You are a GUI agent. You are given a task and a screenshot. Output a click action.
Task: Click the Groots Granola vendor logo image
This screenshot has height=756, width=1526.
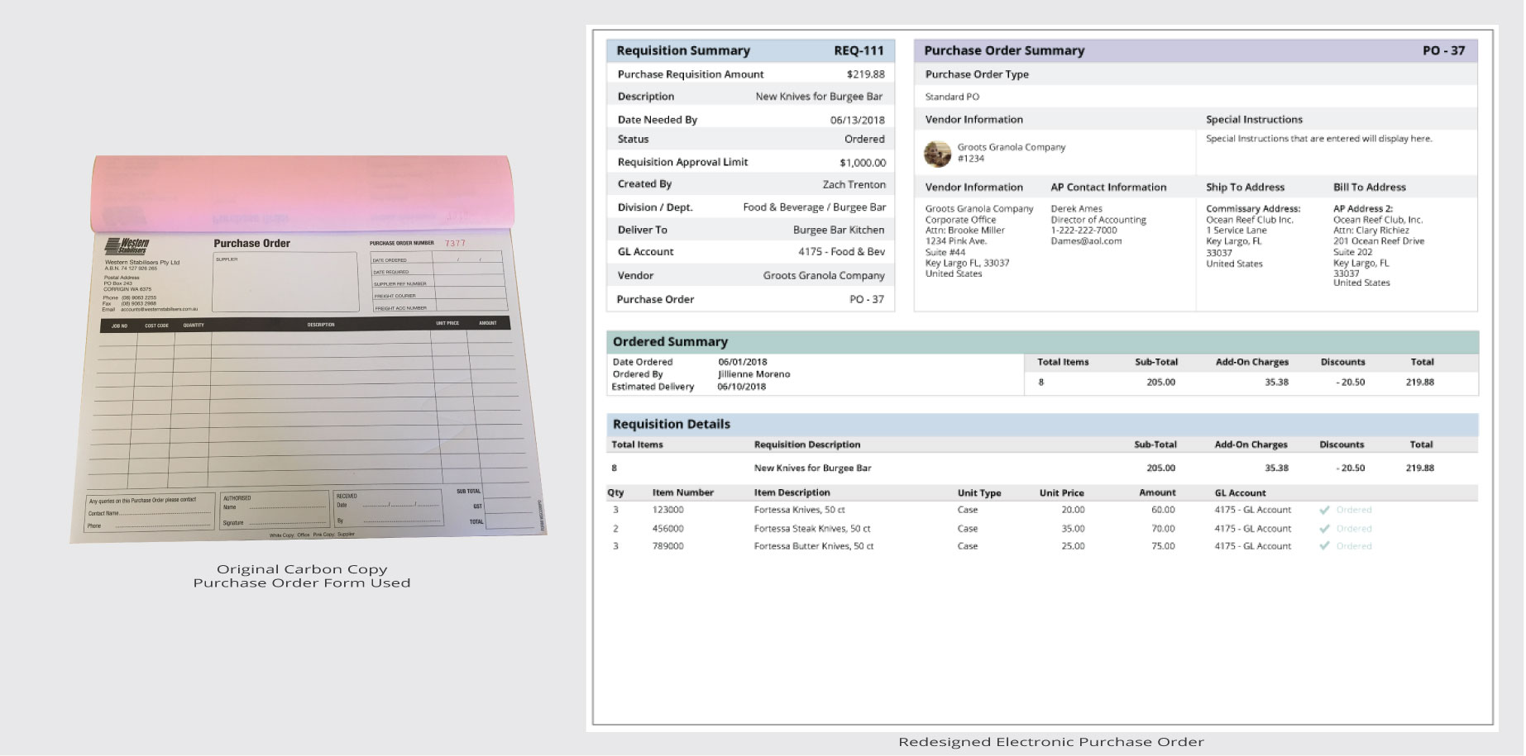pyautogui.click(x=937, y=154)
